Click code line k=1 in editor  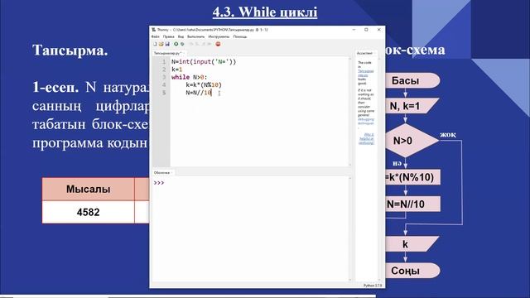[x=176, y=70]
